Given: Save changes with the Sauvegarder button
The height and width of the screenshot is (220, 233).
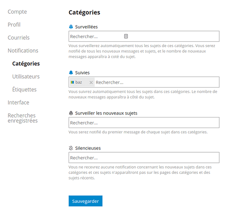Looking at the screenshot, I should pos(85,201).
